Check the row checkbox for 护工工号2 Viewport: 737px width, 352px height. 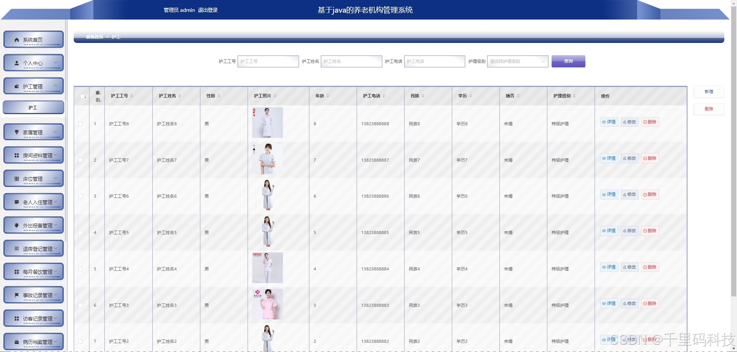pos(80,341)
